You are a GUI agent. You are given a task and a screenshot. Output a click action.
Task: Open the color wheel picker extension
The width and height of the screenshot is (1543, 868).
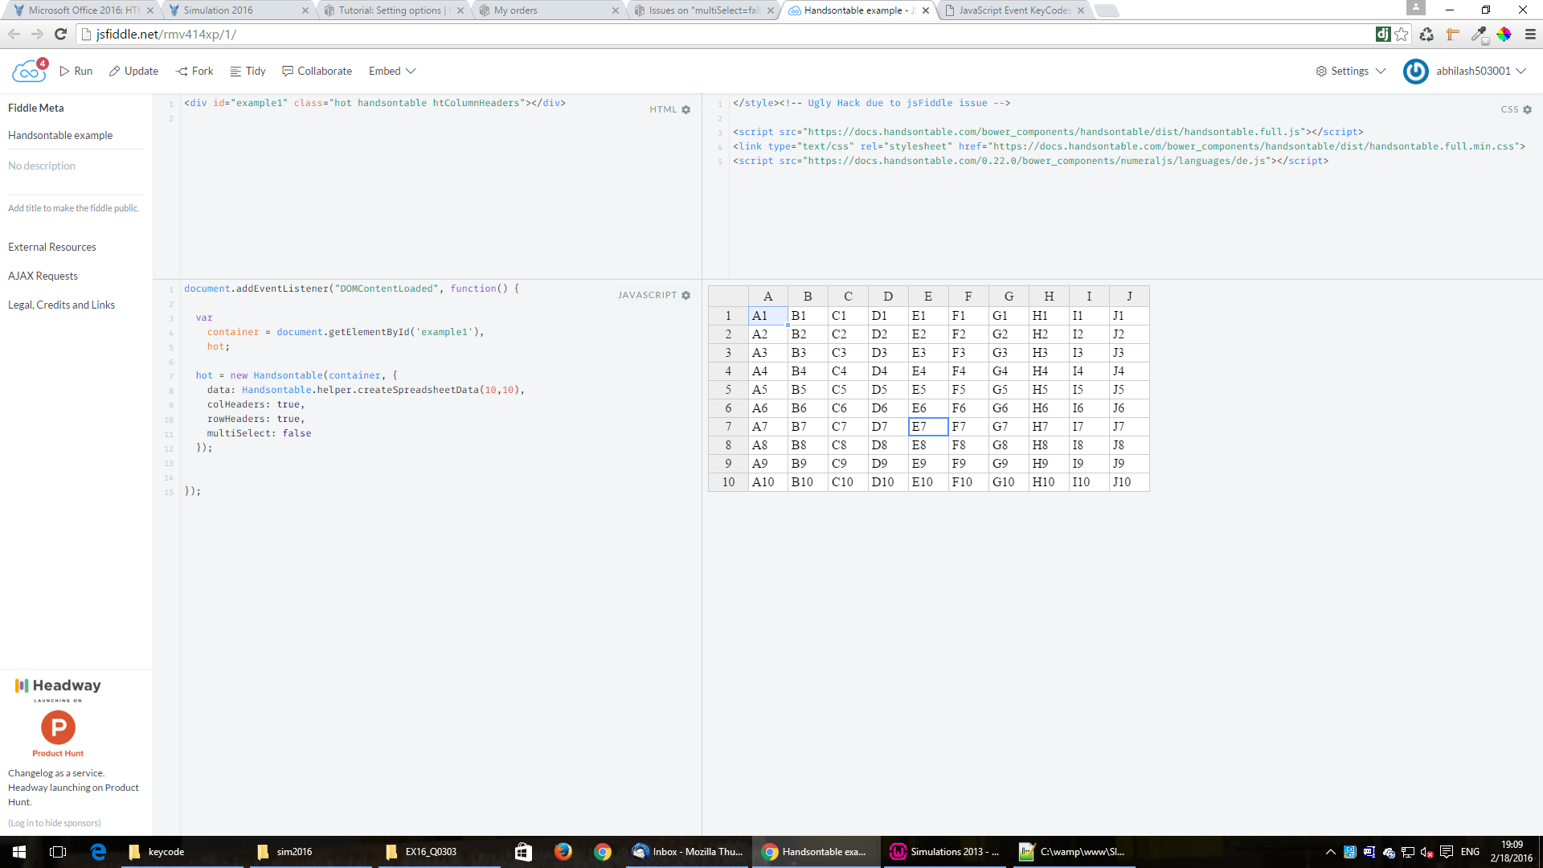point(1504,34)
